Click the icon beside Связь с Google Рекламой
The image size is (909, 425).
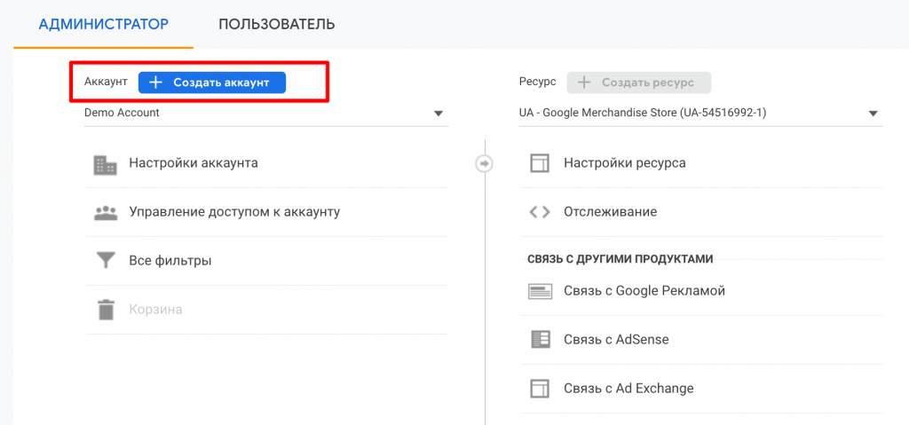coord(540,291)
